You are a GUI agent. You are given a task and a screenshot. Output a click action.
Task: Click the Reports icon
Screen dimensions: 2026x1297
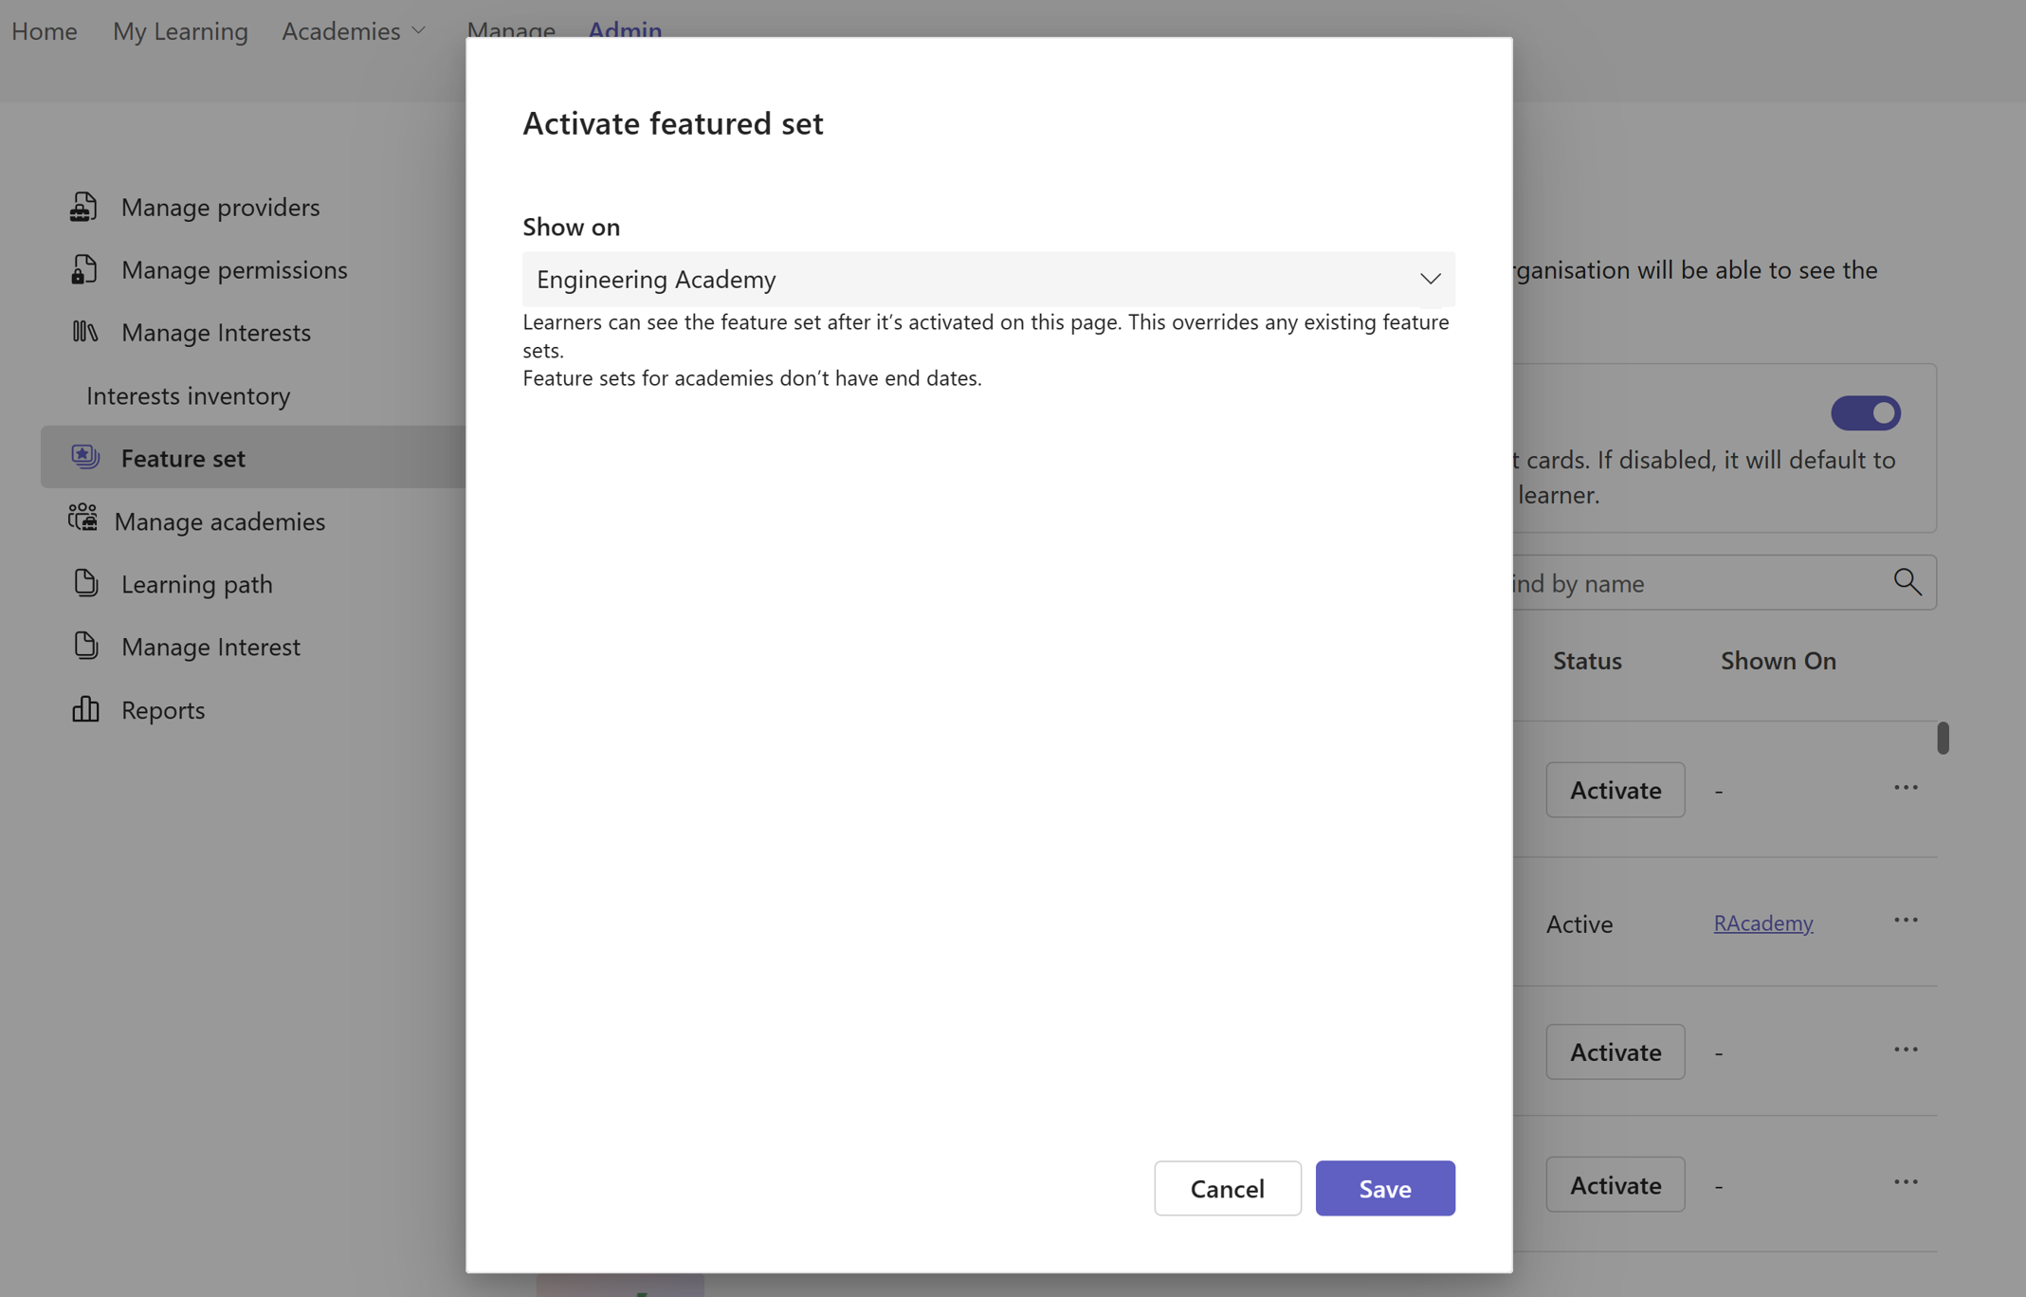click(x=84, y=707)
